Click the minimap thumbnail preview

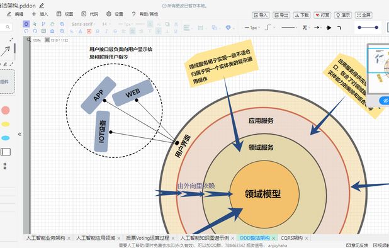pos(379,69)
